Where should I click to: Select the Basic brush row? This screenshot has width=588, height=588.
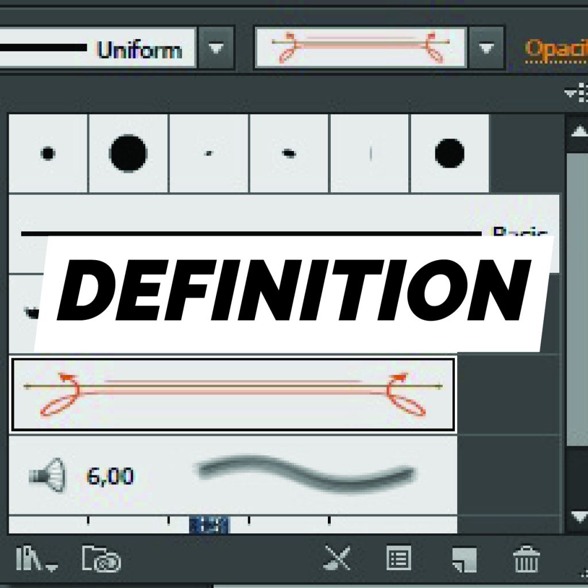(284, 234)
